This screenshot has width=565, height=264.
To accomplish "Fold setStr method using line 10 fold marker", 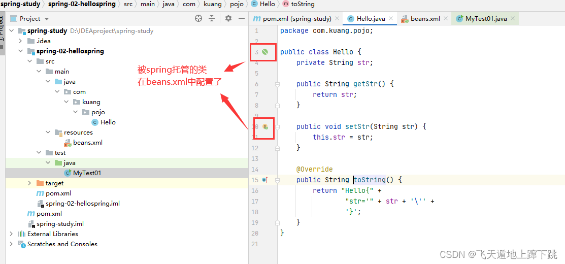I will tap(278, 127).
